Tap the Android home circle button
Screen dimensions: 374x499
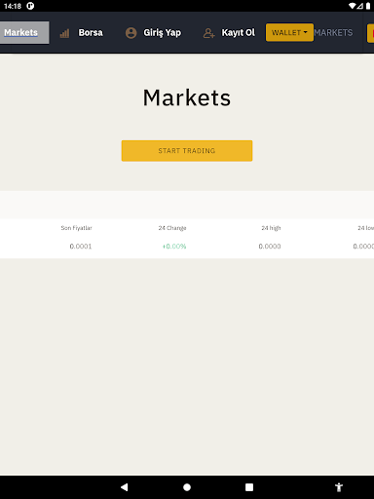click(x=187, y=487)
